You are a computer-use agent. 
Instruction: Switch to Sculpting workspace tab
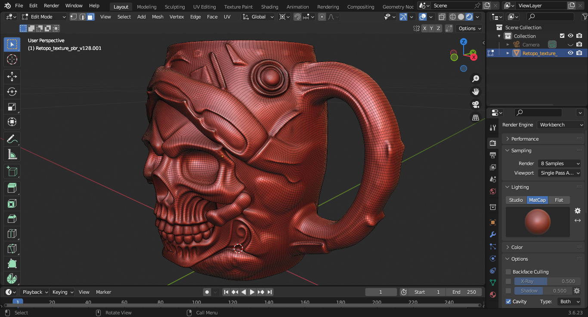pyautogui.click(x=175, y=7)
